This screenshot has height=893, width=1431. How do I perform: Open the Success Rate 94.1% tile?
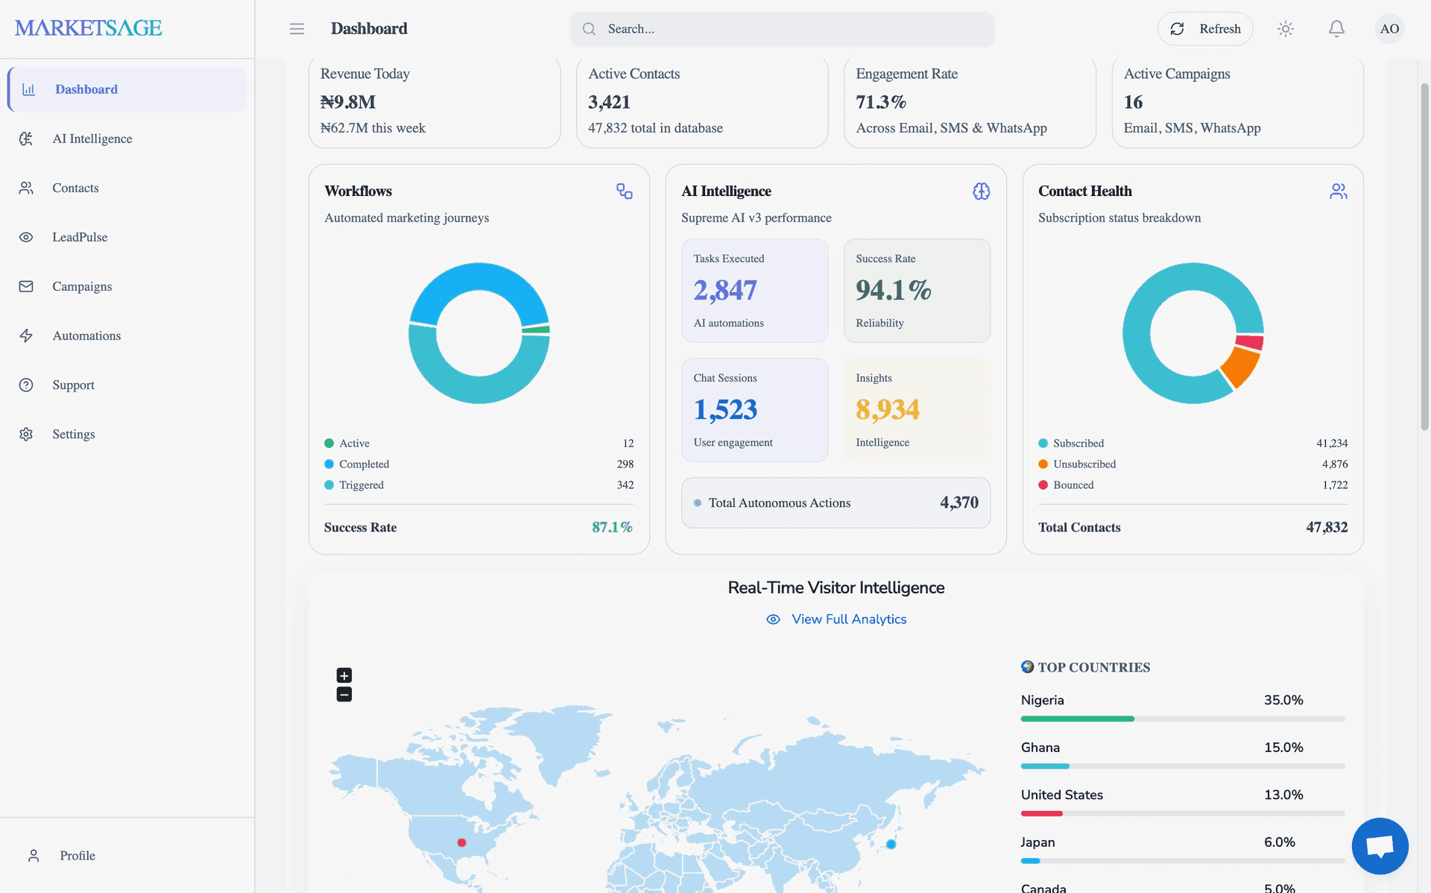(x=917, y=291)
